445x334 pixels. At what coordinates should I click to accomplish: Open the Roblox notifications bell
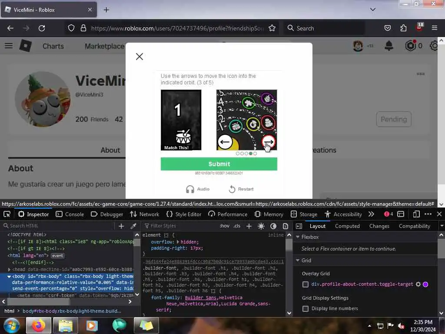coord(389,46)
